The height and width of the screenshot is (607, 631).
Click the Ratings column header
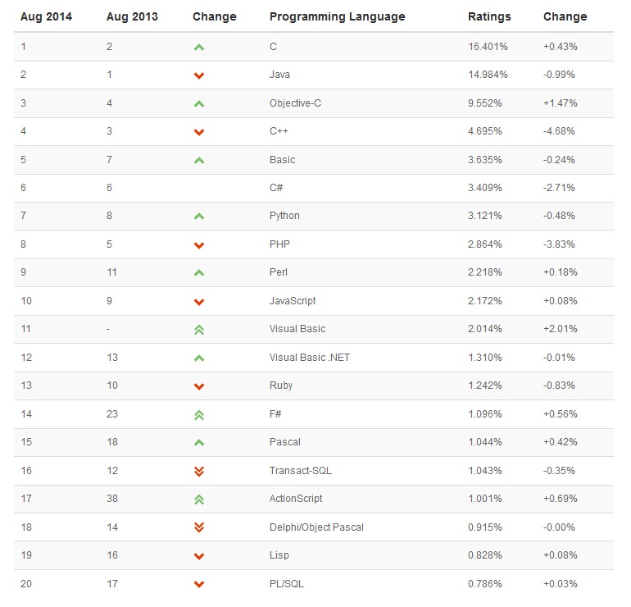(489, 16)
